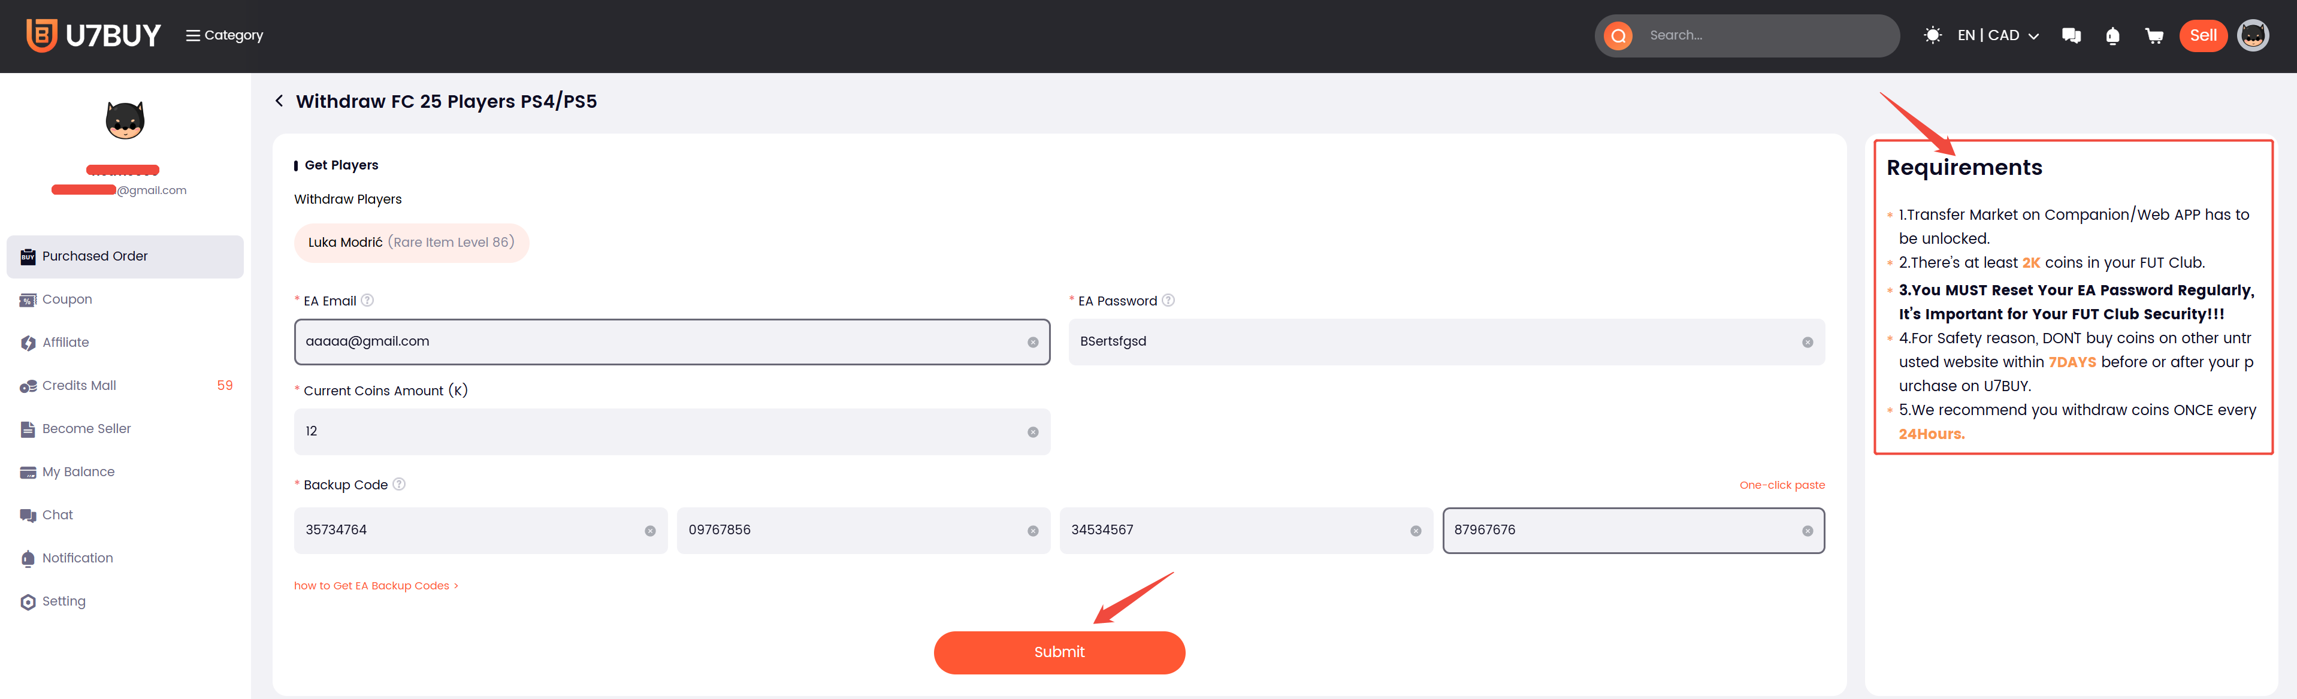The height and width of the screenshot is (699, 2297).
Task: Click the Sell button in header
Action: [2202, 36]
